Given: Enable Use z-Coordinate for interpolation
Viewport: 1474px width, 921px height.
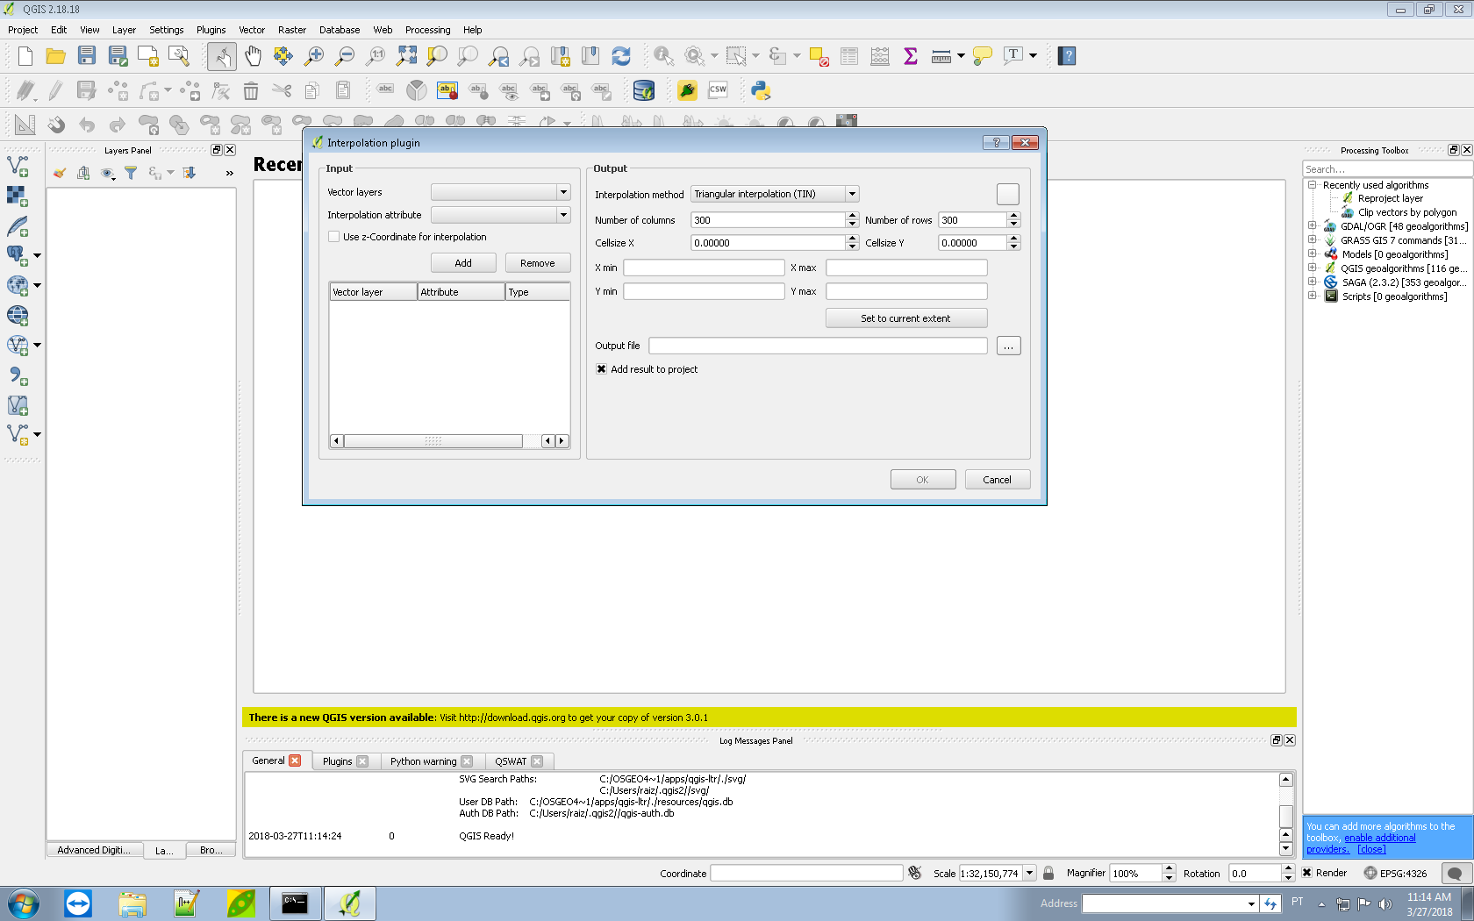Looking at the screenshot, I should (333, 237).
